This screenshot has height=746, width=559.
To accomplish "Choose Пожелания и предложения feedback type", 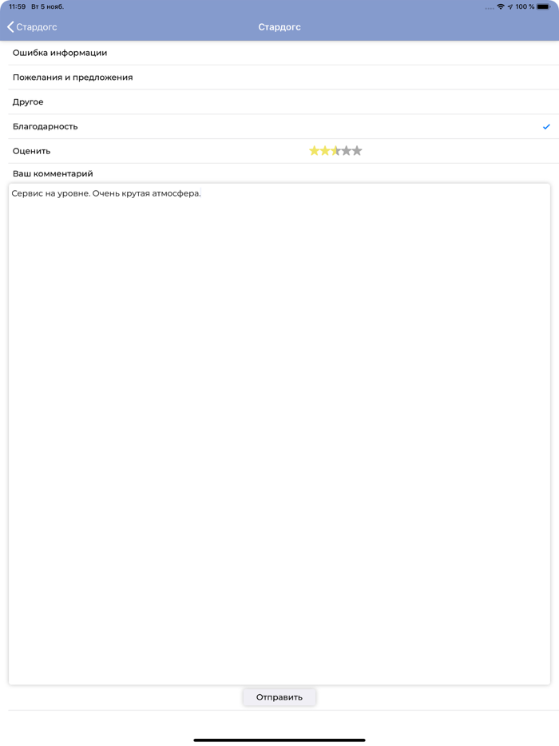I will pos(73,77).
